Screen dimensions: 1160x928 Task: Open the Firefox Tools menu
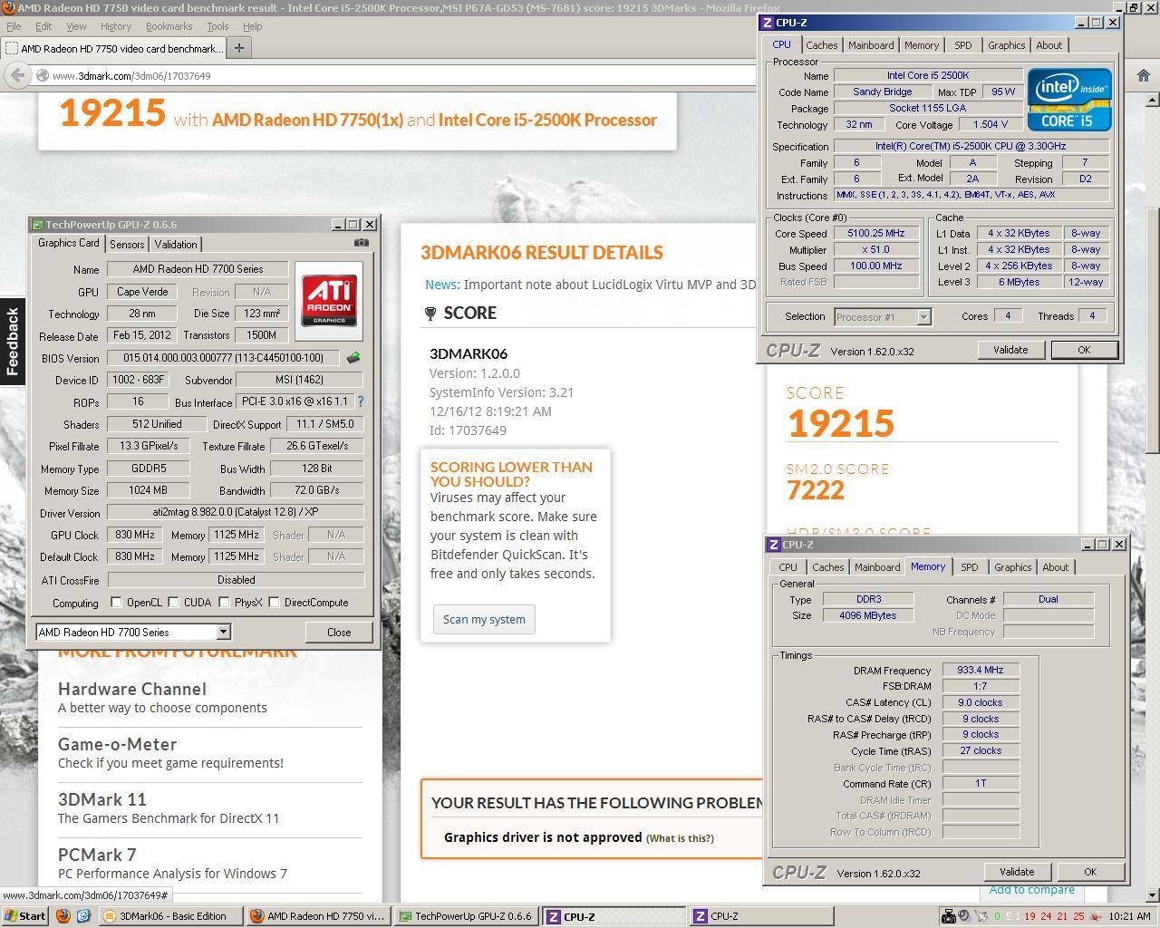(x=217, y=26)
